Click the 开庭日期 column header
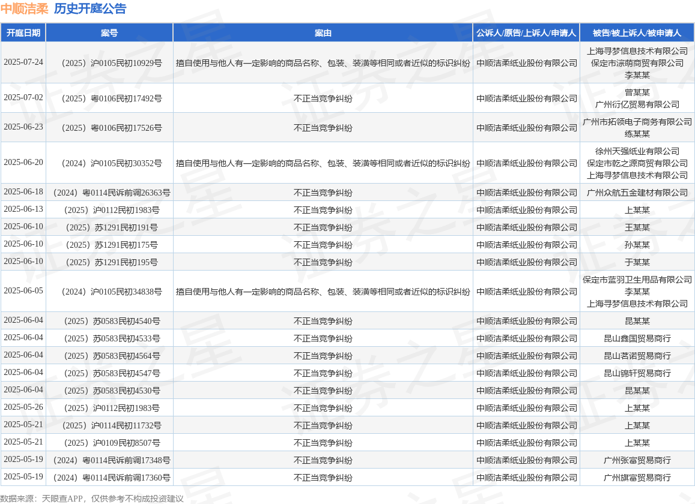Image resolution: width=695 pixels, height=504 pixels. [23, 33]
